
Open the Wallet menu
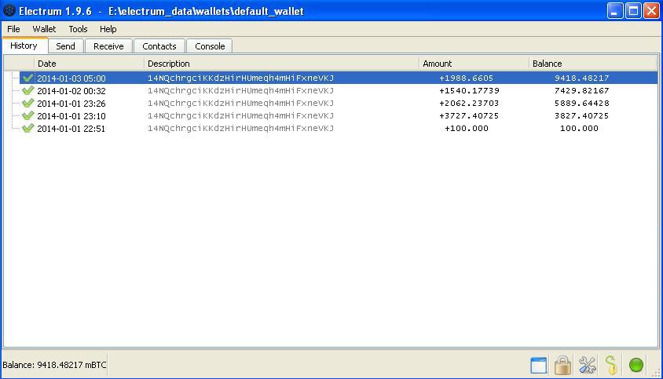coord(44,29)
